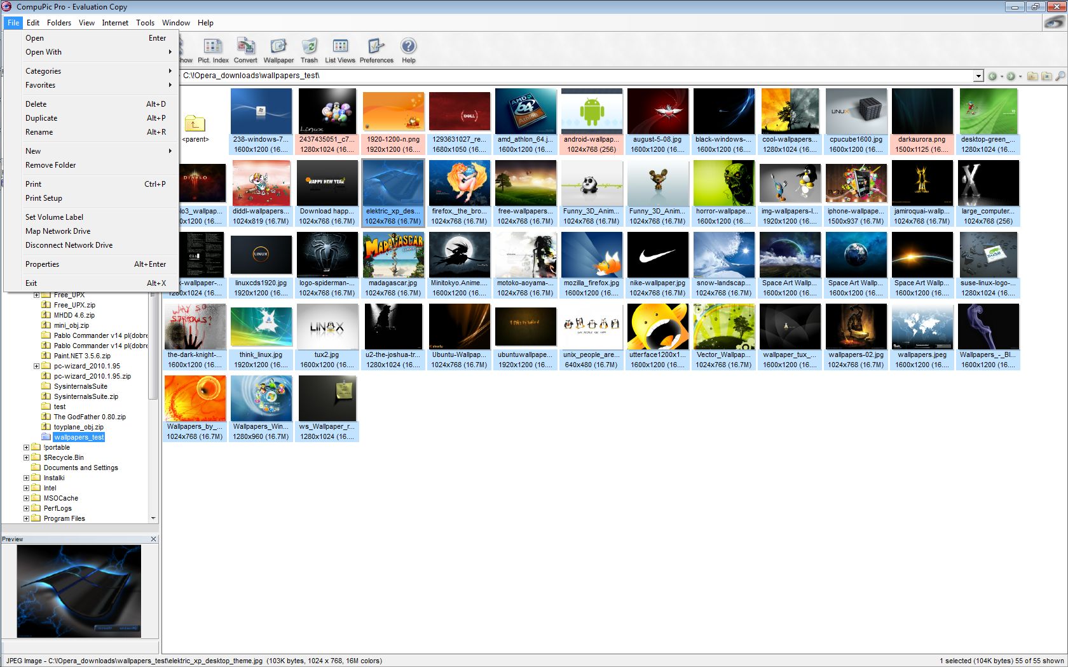This screenshot has height=667, width=1068.
Task: Choose Rename in the File menu
Action: point(92,132)
